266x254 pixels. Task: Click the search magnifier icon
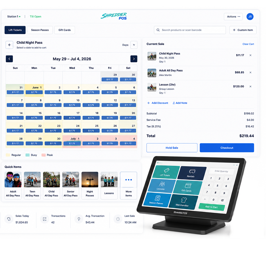158,30
